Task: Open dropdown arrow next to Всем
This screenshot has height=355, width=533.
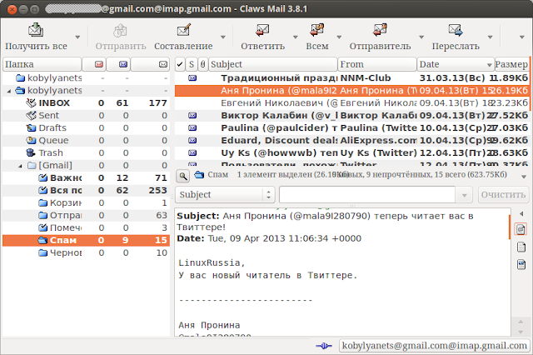Action: pos(339,37)
